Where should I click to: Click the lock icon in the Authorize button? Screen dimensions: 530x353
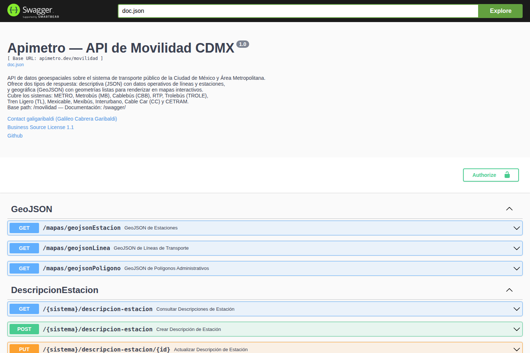coord(507,175)
